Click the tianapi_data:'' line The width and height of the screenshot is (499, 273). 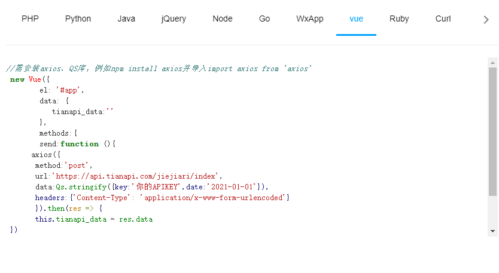(83, 112)
